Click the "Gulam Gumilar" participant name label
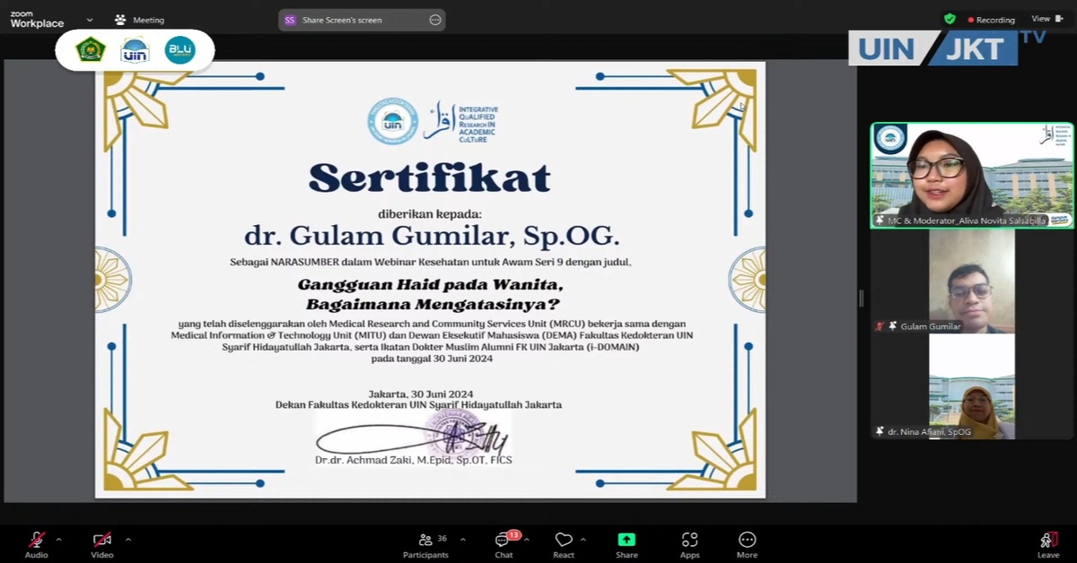The height and width of the screenshot is (563, 1077). (931, 326)
